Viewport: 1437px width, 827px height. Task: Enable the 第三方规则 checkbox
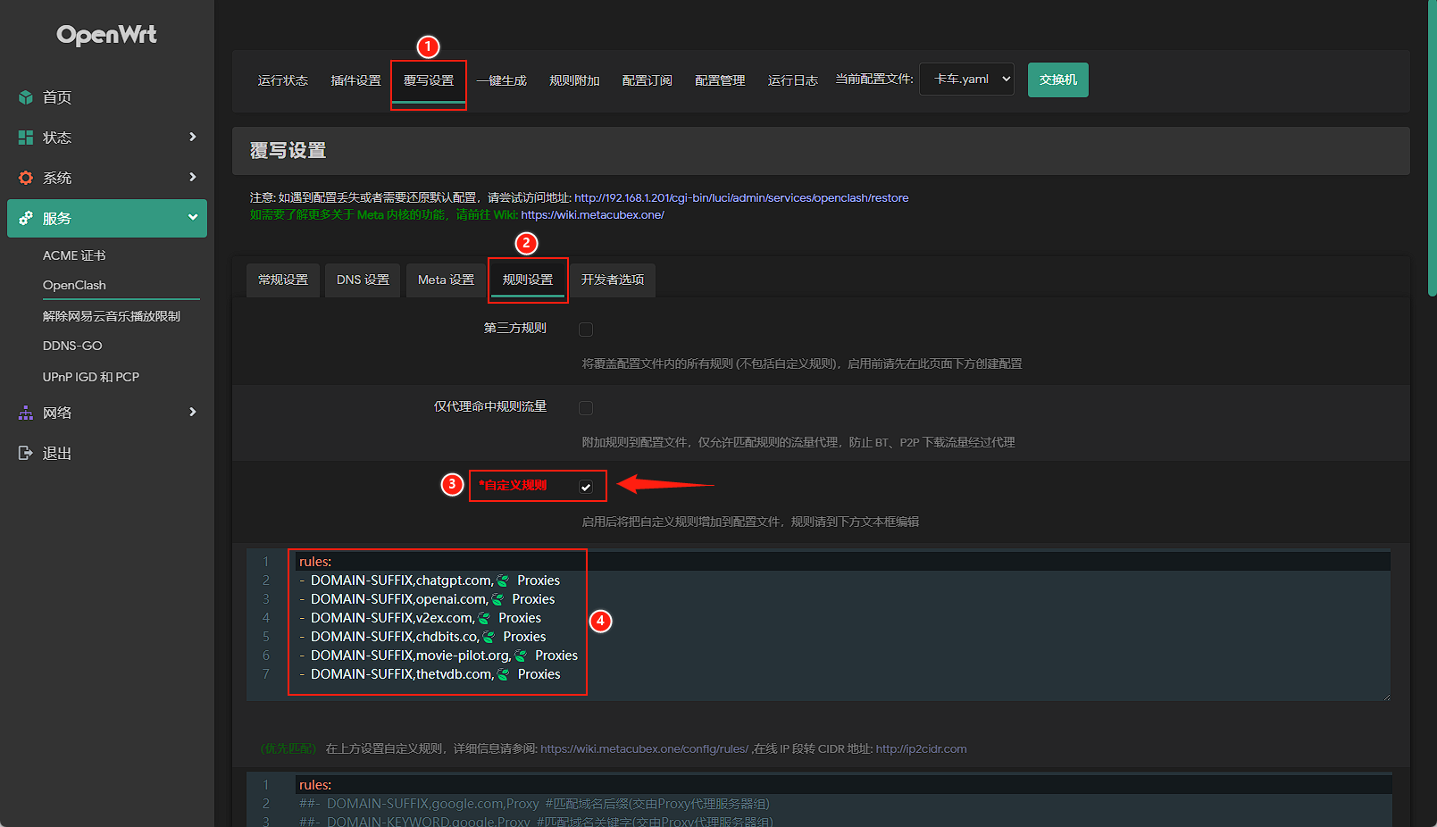point(586,330)
